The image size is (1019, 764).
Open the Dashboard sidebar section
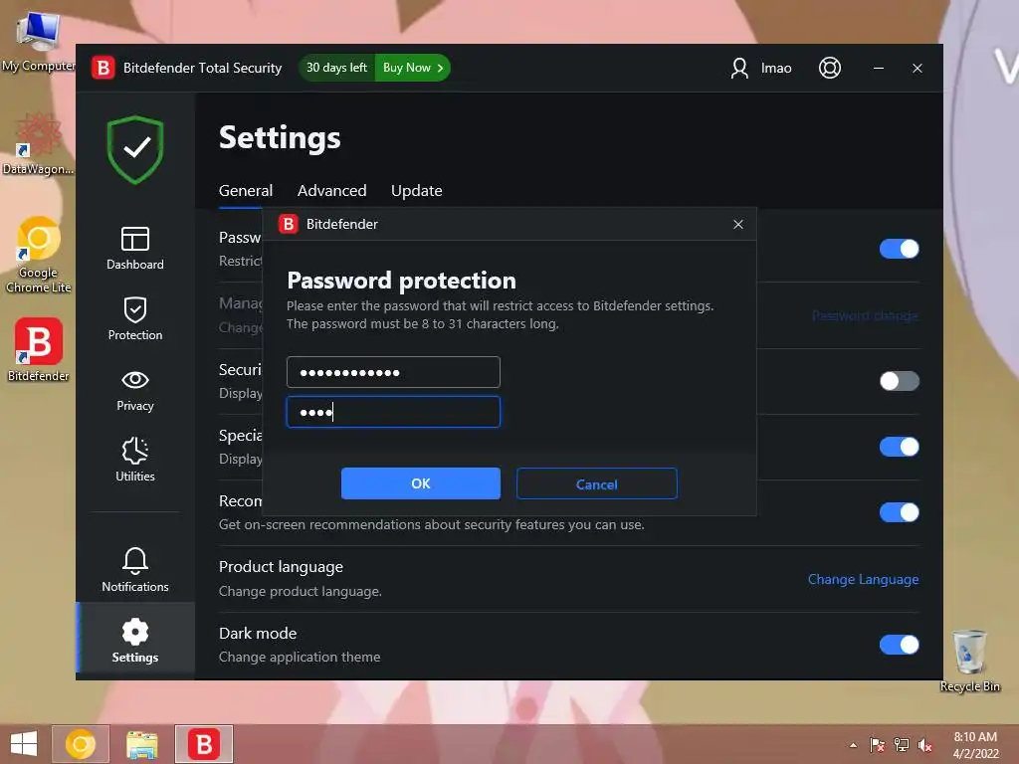click(x=135, y=248)
